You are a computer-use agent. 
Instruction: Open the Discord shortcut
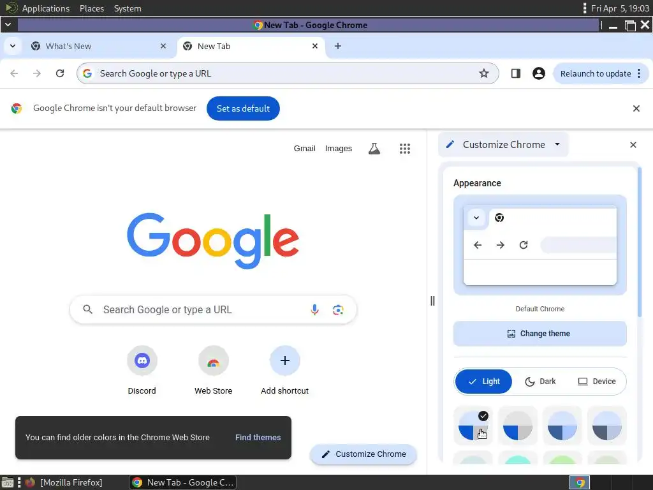pyautogui.click(x=142, y=361)
